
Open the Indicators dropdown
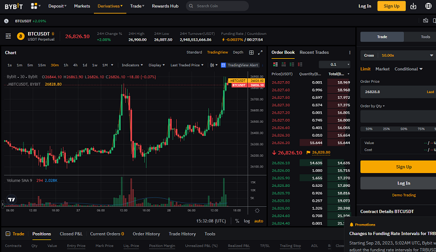(x=132, y=65)
